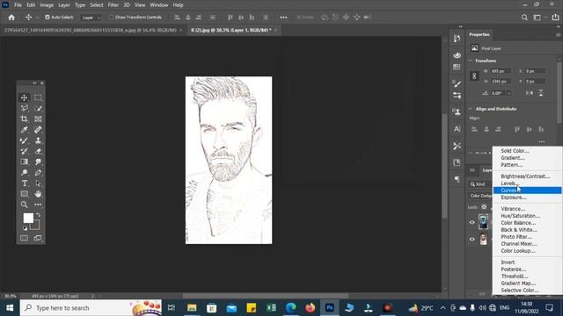Select the Rectangle shape tool
This screenshot has width=563, height=316.
coord(24,194)
